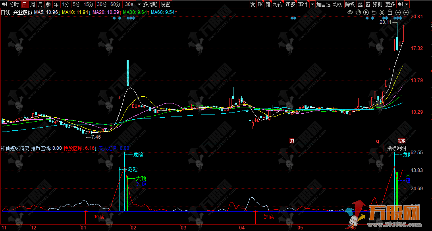Click the circular replay playback icon

pyautogui.click(x=366, y=12)
